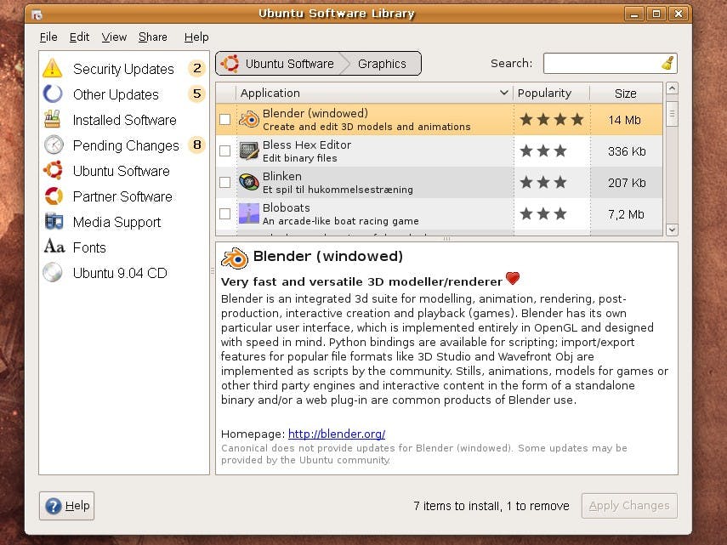This screenshot has height=545, width=727.
Task: Click the window icon in title bar
Action: click(37, 14)
